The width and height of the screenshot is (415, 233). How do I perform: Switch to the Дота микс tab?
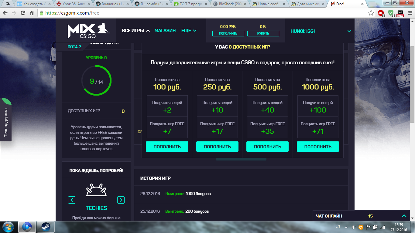click(x=308, y=4)
